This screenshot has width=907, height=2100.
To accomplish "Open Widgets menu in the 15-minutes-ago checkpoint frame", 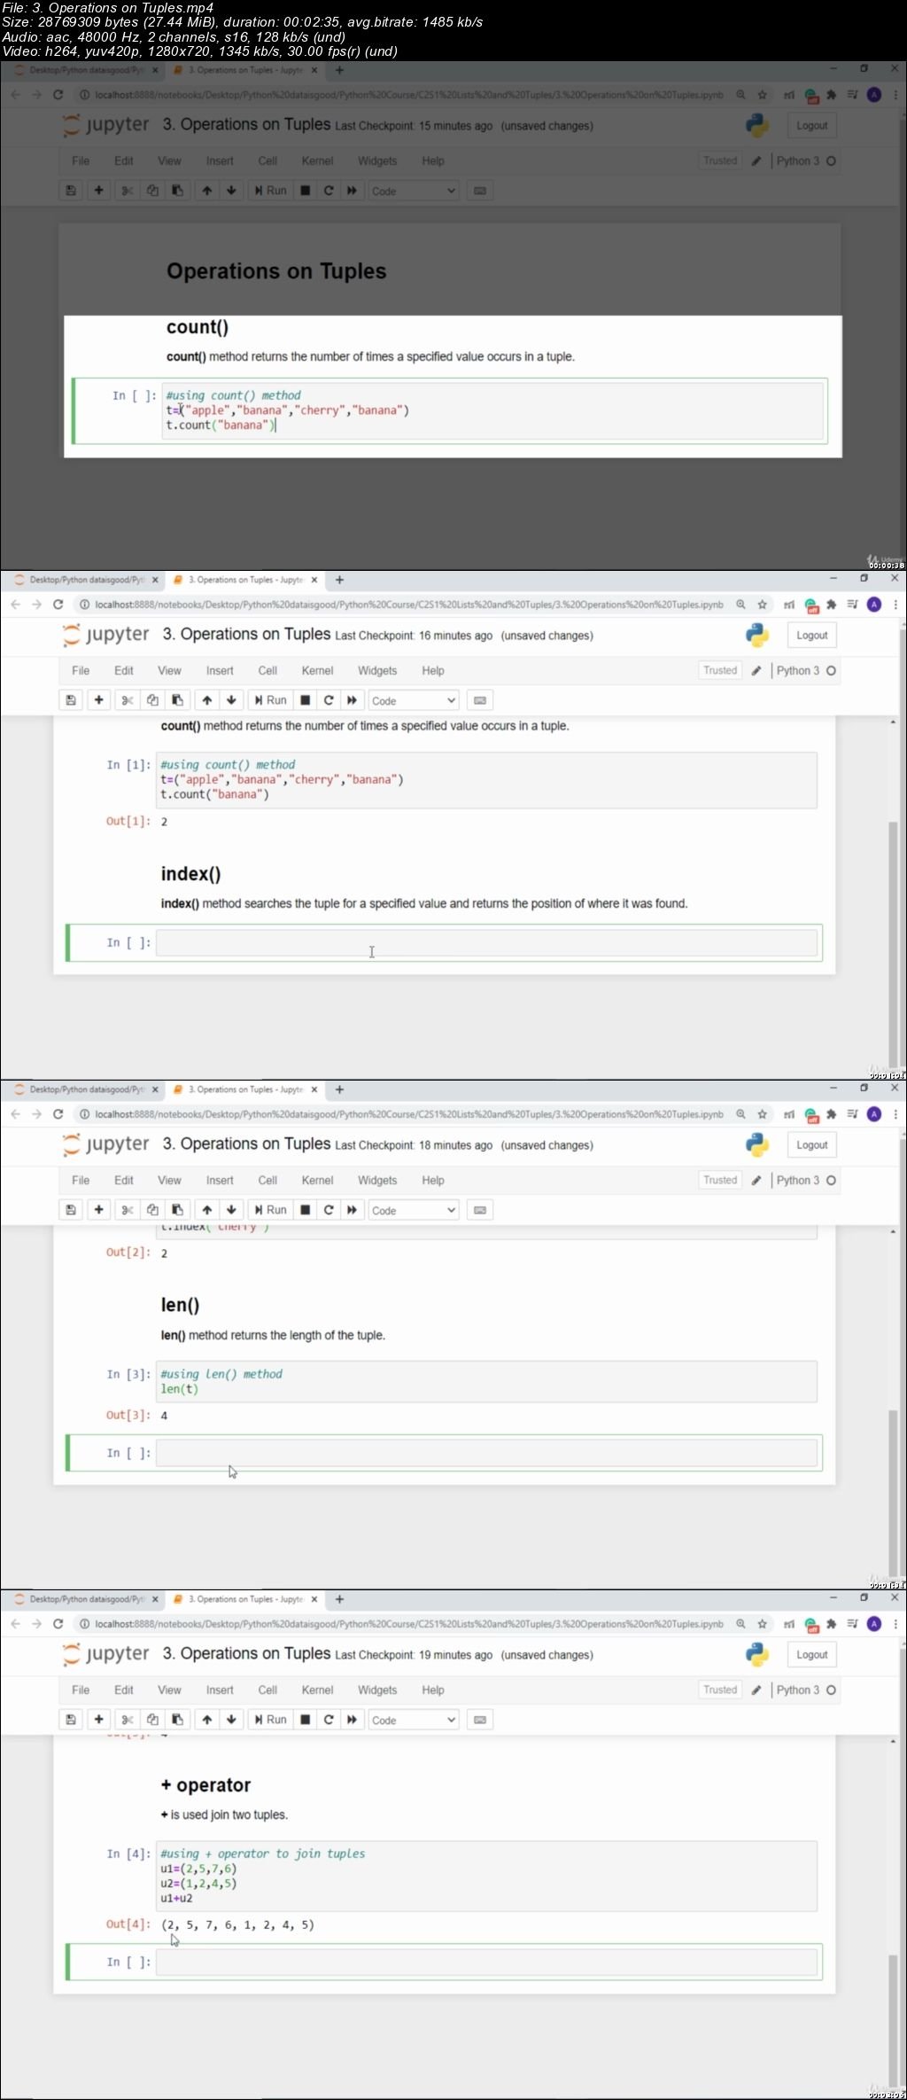I will (x=377, y=161).
